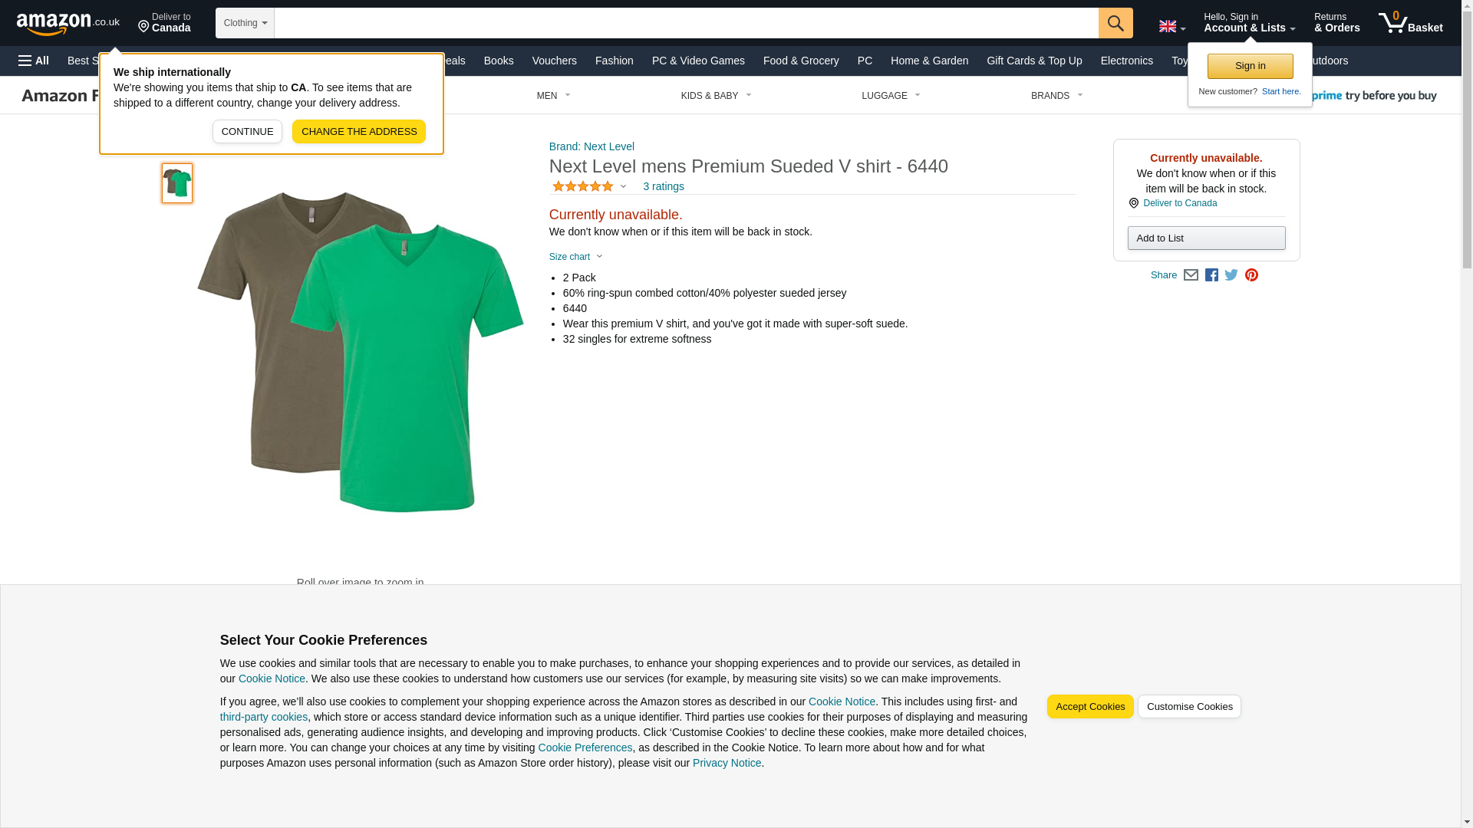Open the 3 ratings link
The height and width of the screenshot is (828, 1473).
[x=663, y=186]
